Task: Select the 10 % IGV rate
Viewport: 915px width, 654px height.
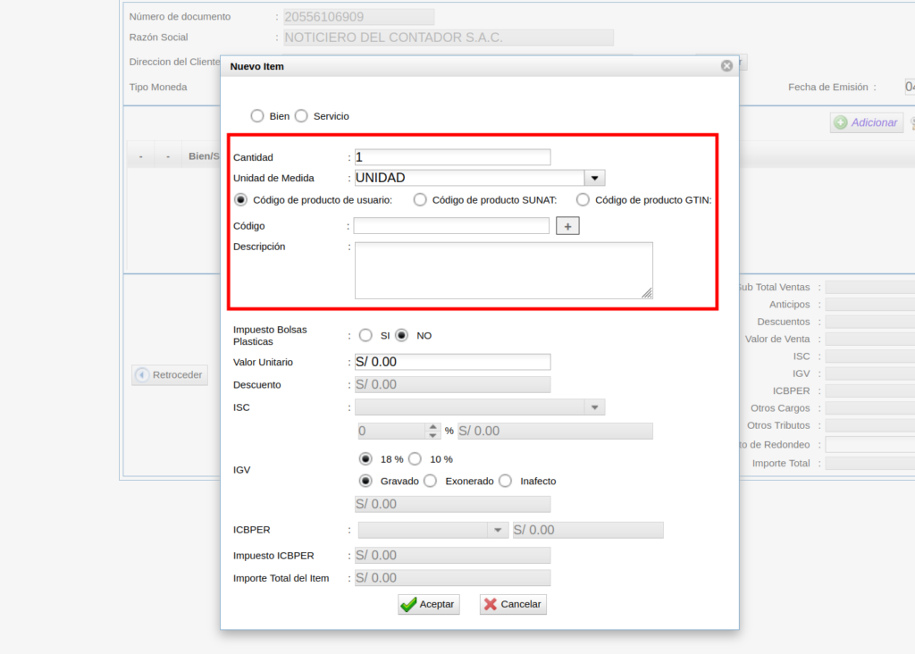Action: click(415, 459)
